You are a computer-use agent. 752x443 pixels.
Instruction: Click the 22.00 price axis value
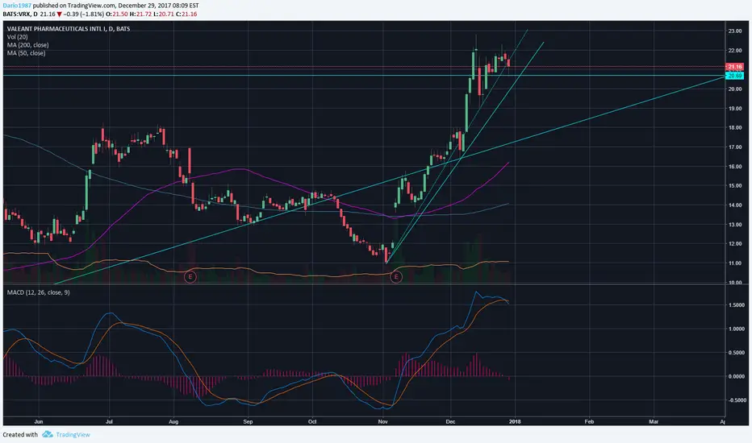coord(735,50)
